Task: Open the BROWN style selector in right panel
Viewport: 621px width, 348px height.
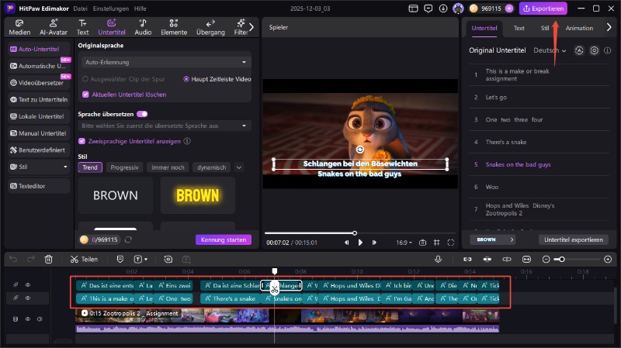Action: tap(493, 239)
